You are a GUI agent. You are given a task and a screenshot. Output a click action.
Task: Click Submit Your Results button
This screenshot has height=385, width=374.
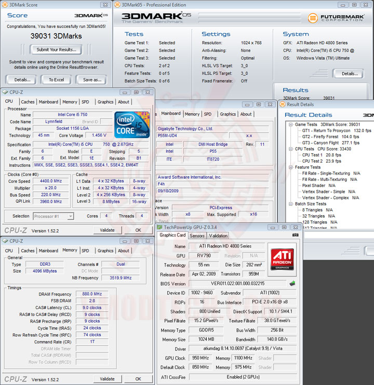tap(56, 49)
